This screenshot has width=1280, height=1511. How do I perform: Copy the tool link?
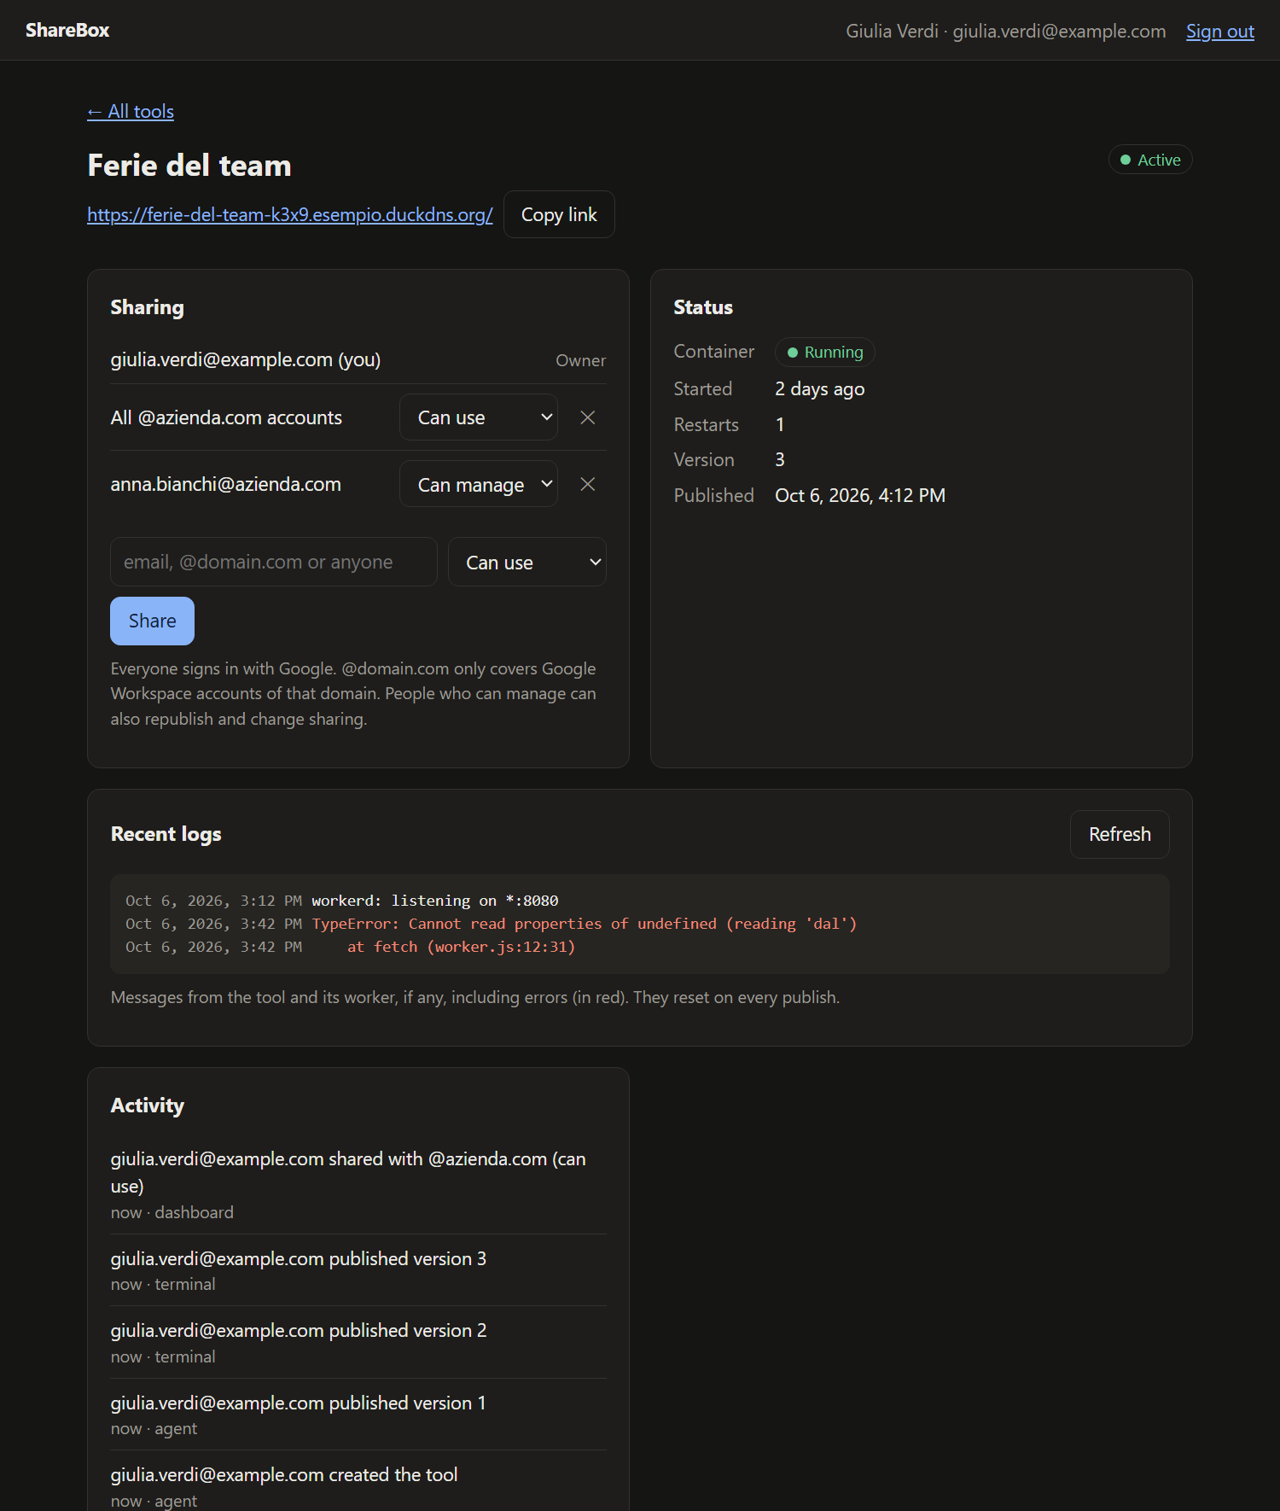pos(559,214)
